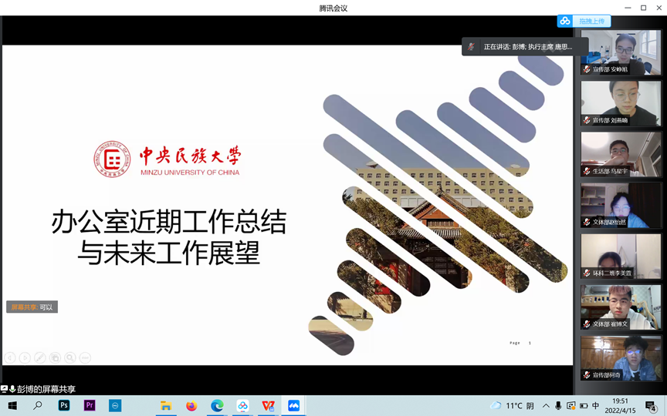The height and width of the screenshot is (416, 667).
Task: Select 生活部 马星宇 participant video
Action: pos(621,154)
